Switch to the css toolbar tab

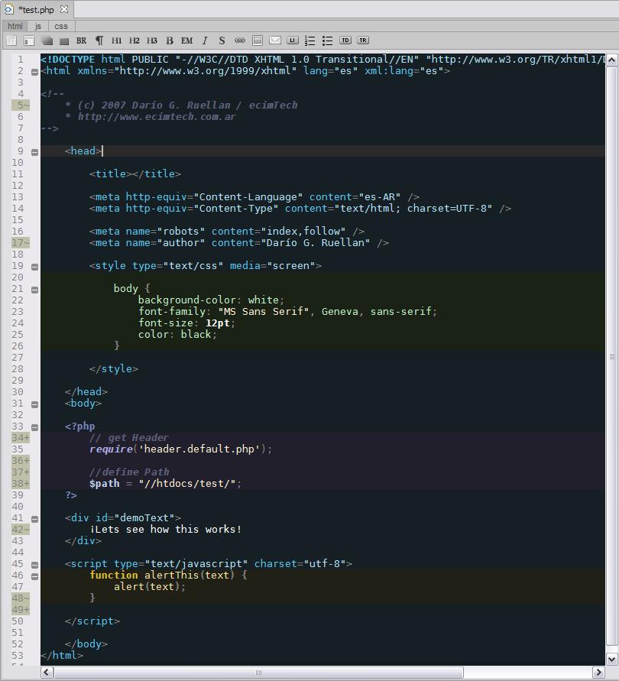coord(61,27)
